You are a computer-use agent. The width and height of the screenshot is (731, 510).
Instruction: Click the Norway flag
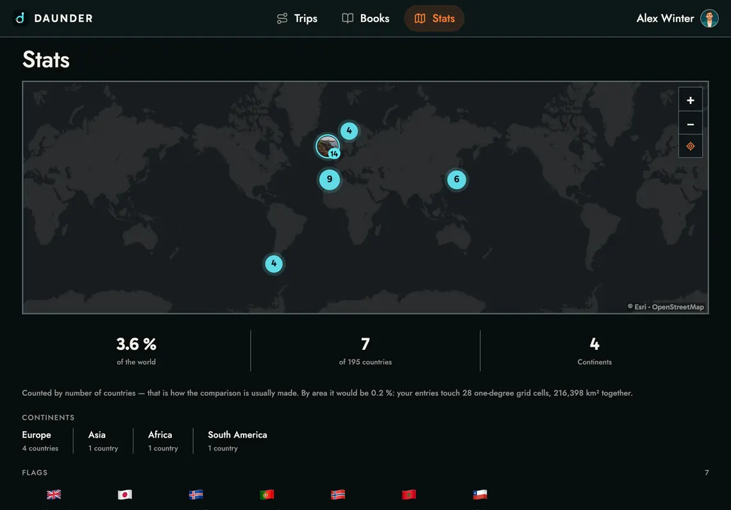[x=337, y=495]
